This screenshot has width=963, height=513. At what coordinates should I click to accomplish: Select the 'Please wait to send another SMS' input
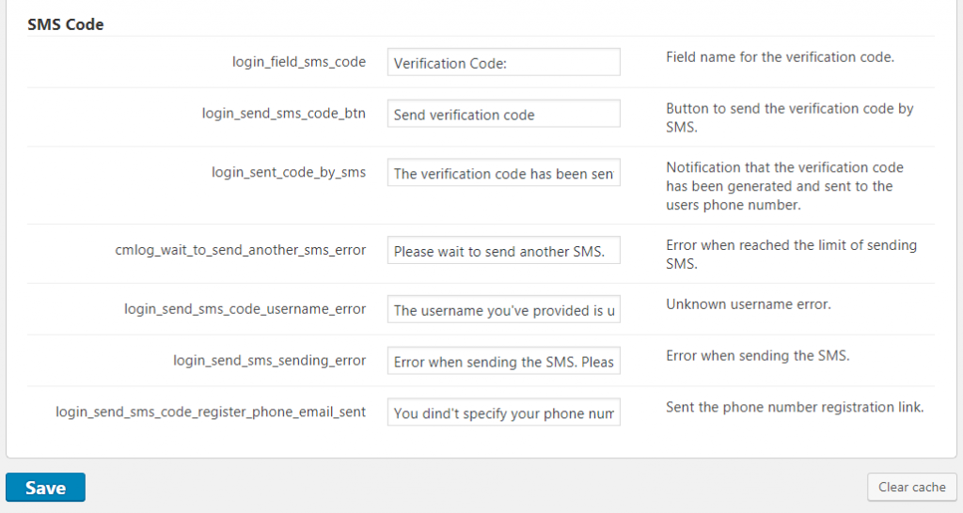click(503, 251)
